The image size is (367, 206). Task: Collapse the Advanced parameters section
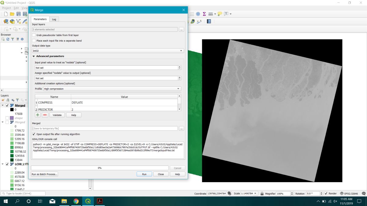34,56
